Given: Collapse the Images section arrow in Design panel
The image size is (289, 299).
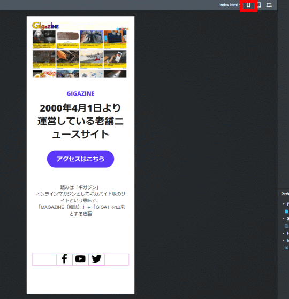Looking at the screenshot, I should click(284, 240).
